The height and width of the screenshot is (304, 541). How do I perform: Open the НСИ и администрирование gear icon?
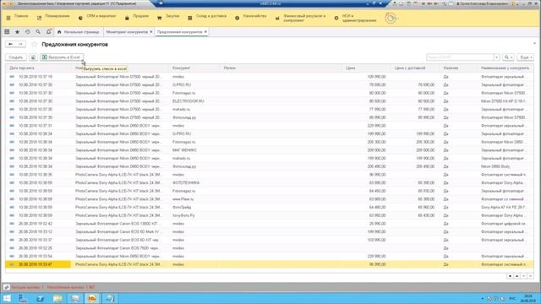[336, 18]
